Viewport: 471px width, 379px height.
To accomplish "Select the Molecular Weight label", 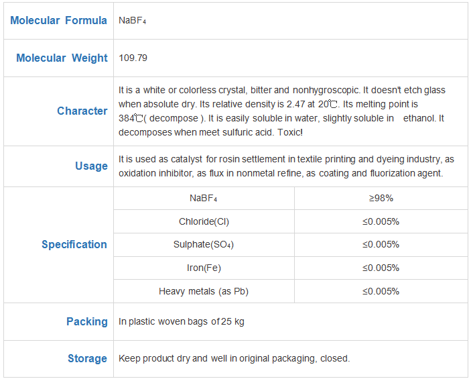I will tap(62, 58).
